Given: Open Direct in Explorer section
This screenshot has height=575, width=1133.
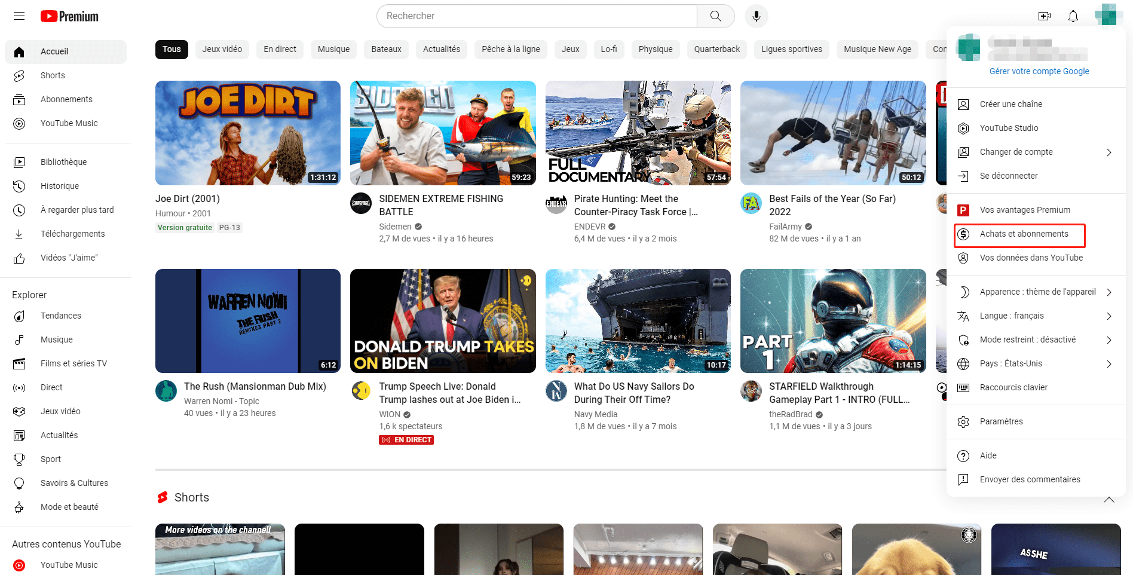Looking at the screenshot, I should click(66, 387).
